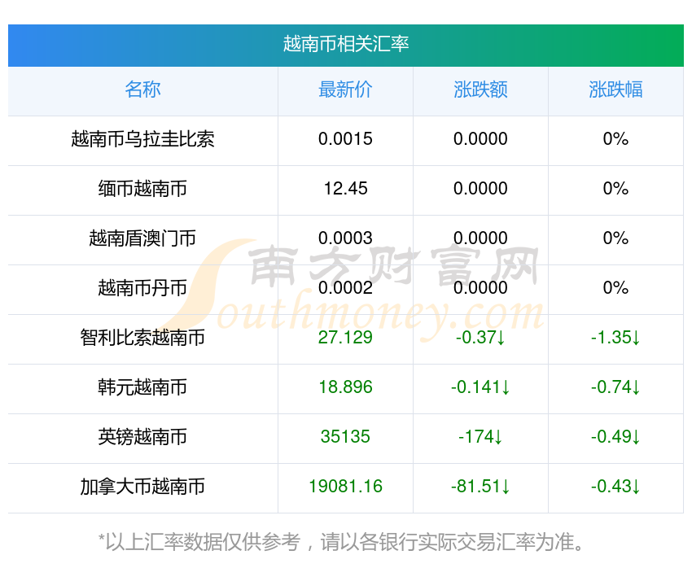Click the 18.896 latest price value
Viewport: 692px width, 568px height.
[345, 387]
